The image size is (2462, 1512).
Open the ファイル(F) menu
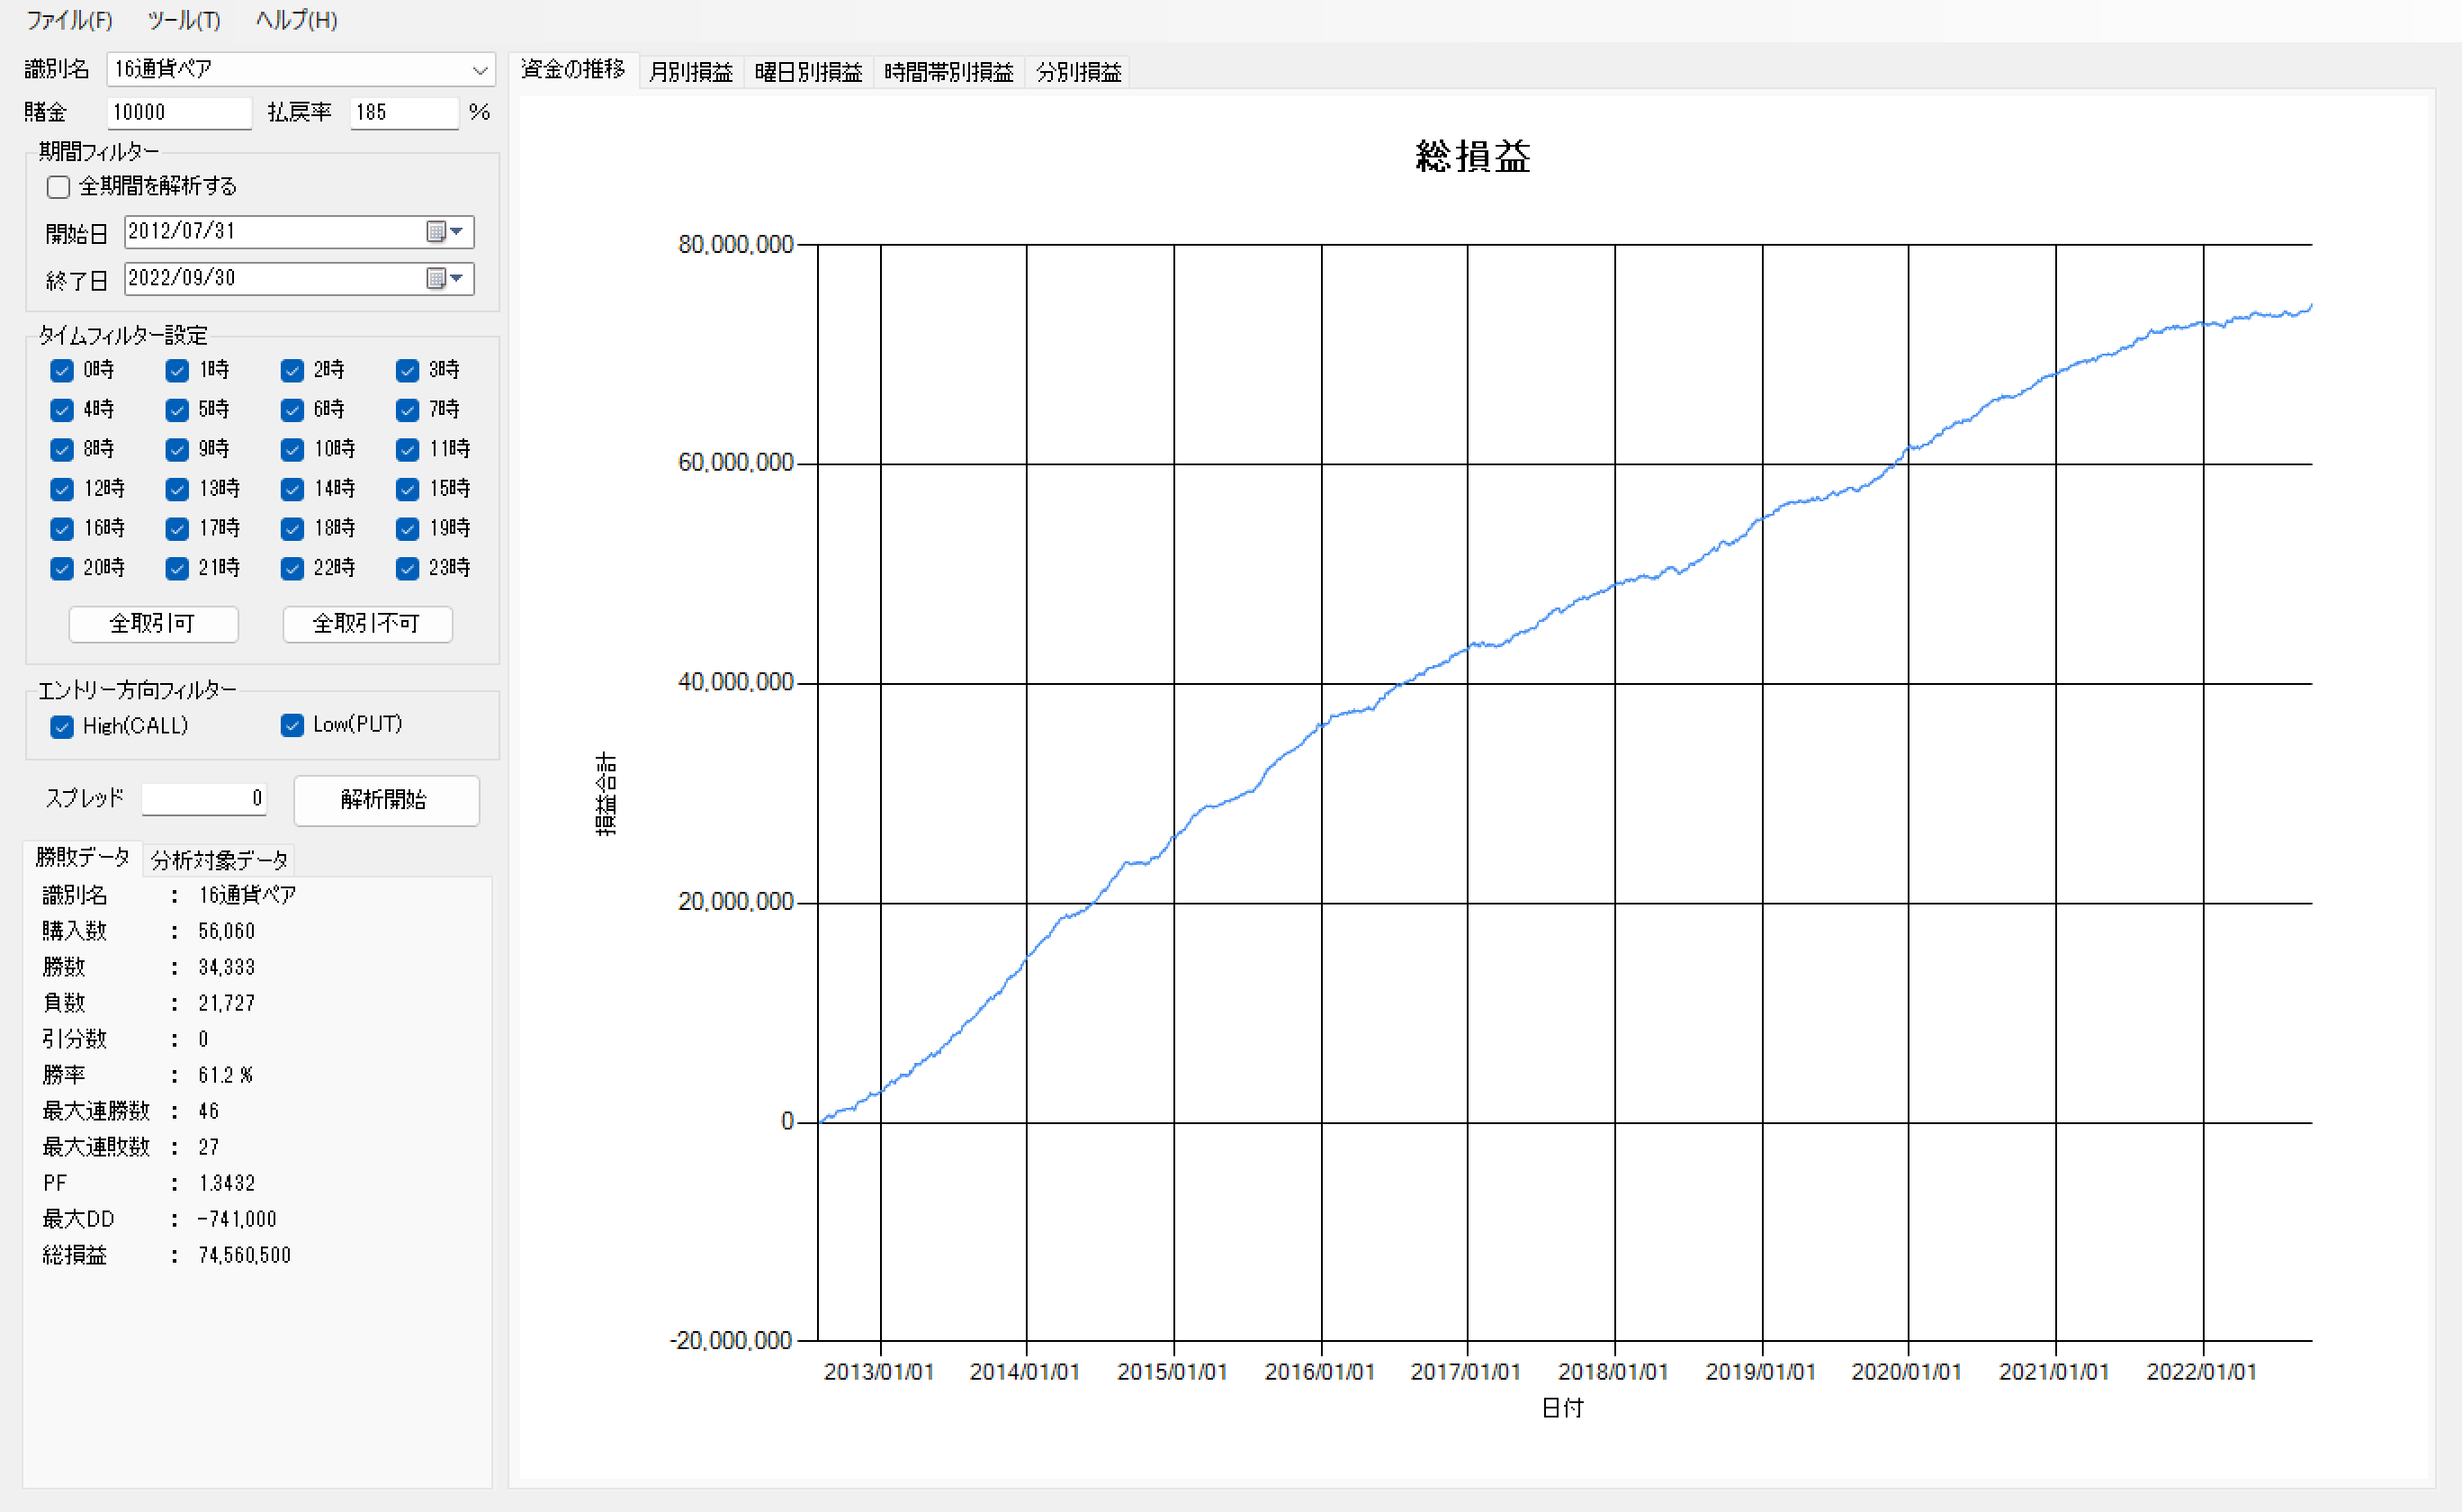(x=69, y=20)
